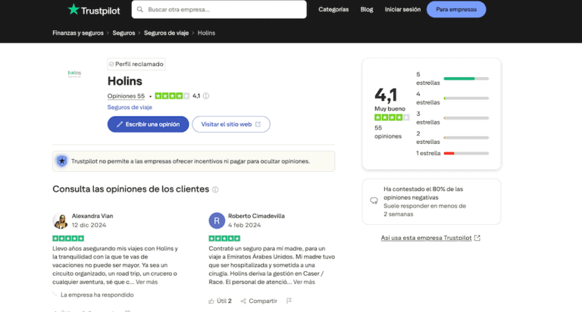Click the five stars on Alexandra Vian's review

[68, 239]
